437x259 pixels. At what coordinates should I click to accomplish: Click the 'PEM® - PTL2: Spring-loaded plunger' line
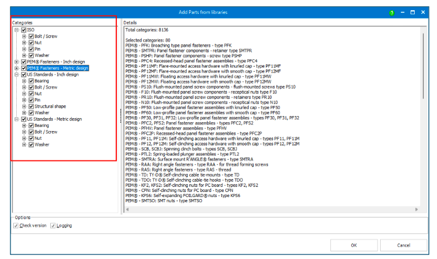click(182, 154)
